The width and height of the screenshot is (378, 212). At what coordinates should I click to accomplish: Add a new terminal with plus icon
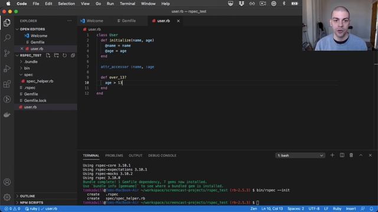[332, 155]
